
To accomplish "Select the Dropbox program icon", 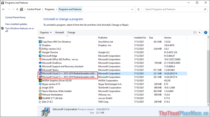I will point(40,45).
